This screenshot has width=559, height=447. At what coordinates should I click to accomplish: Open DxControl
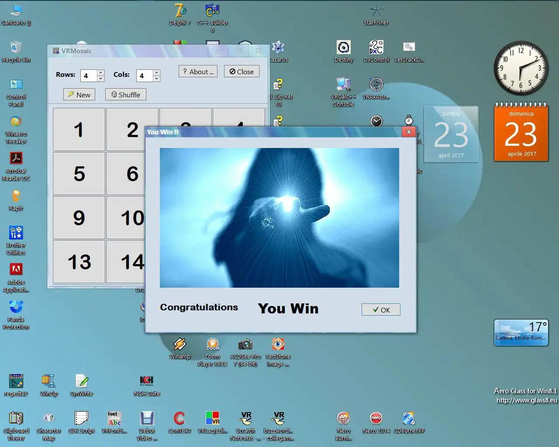(376, 48)
